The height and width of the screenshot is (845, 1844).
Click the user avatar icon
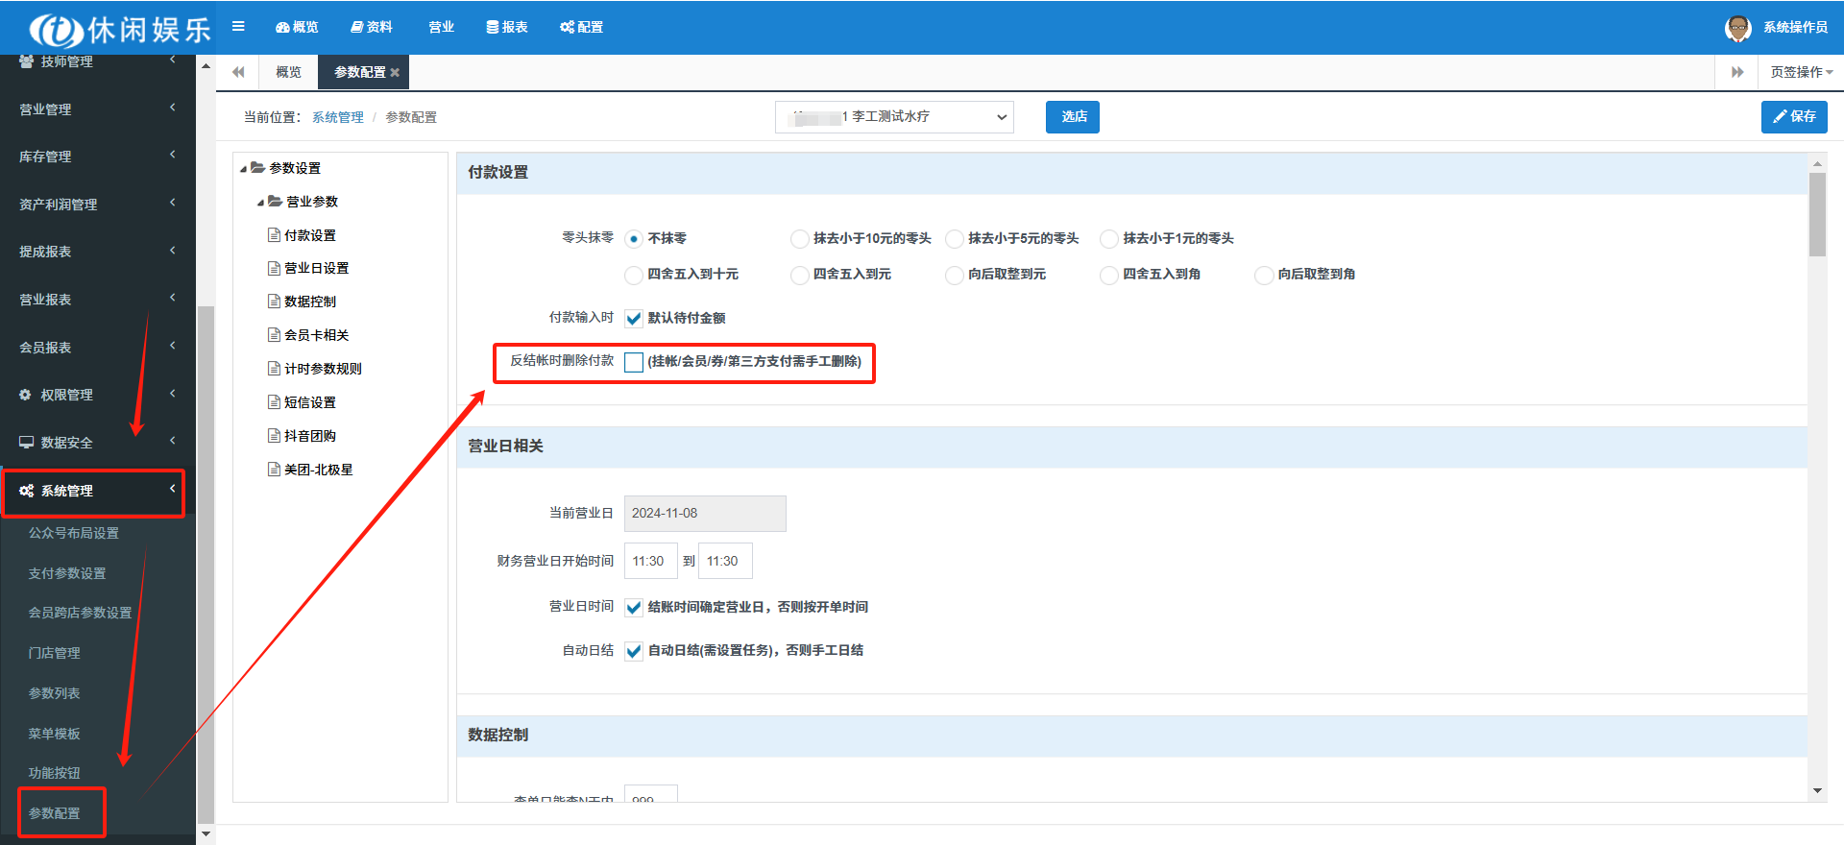pos(1737,28)
